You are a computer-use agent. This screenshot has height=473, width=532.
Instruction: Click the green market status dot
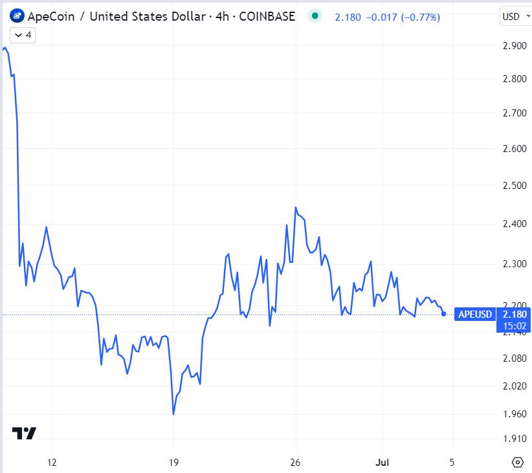tap(315, 16)
